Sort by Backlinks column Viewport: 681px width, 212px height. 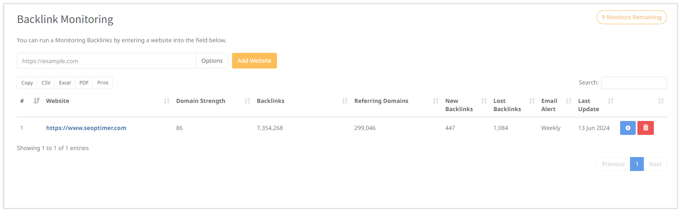[x=270, y=101]
